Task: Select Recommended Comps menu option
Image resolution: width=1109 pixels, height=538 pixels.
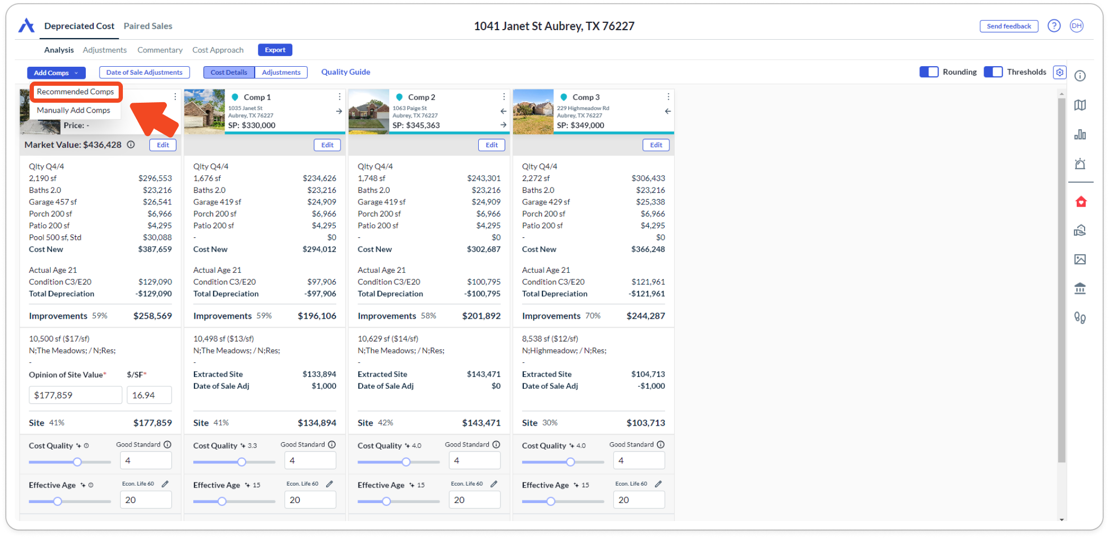Action: tap(75, 92)
